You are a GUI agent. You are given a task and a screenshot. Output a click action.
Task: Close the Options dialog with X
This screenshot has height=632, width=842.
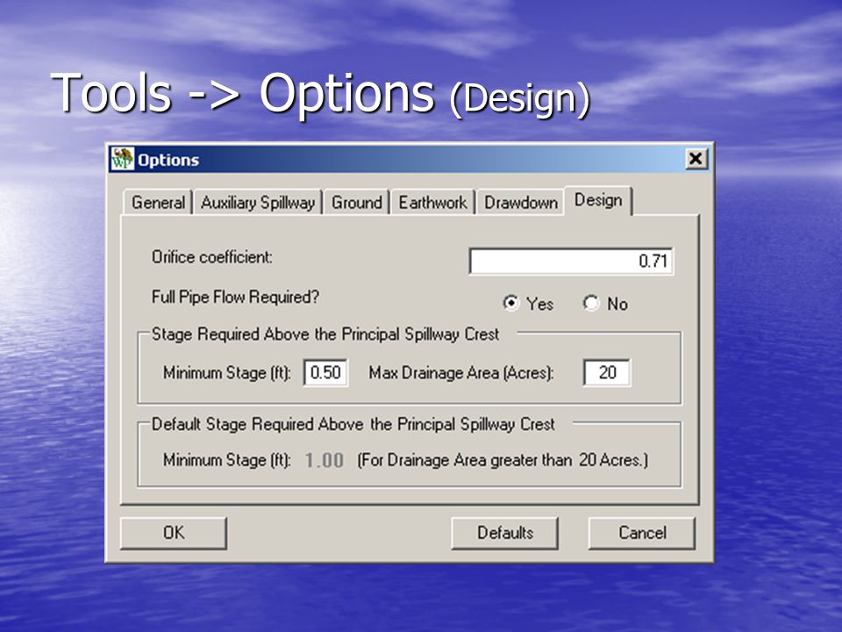[x=696, y=159]
